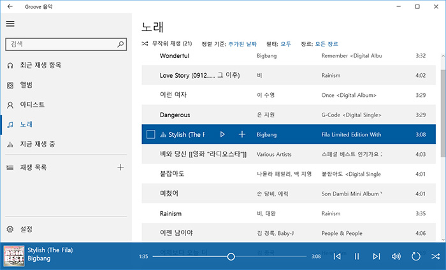Click the playback seek slider handle
This screenshot has width=446, height=270.
point(231,257)
